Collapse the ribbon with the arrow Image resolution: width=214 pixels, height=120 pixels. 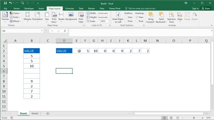point(212,25)
